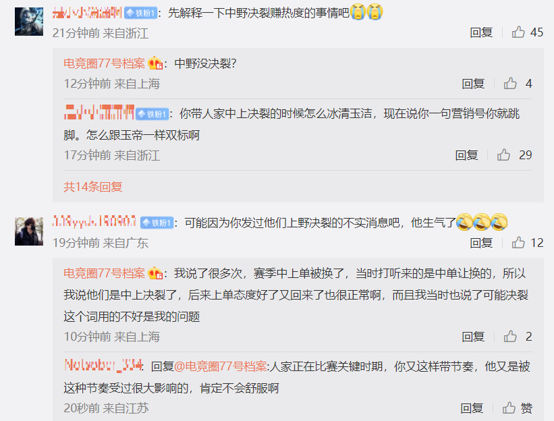Like the Guangdong comment with 12 likes
Viewport: 554px width, 421px height.
pyautogui.click(x=518, y=243)
